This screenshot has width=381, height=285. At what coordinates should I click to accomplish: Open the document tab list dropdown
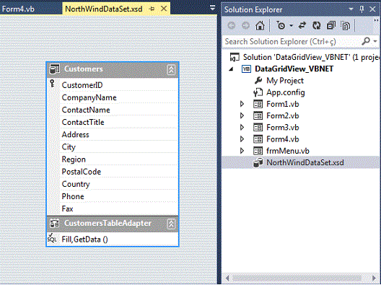coord(212,8)
